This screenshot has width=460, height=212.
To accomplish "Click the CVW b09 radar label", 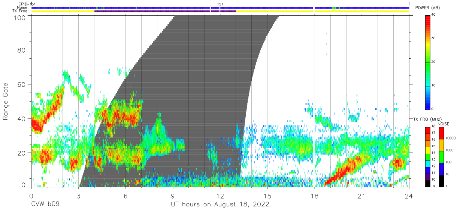I will pyautogui.click(x=45, y=205).
